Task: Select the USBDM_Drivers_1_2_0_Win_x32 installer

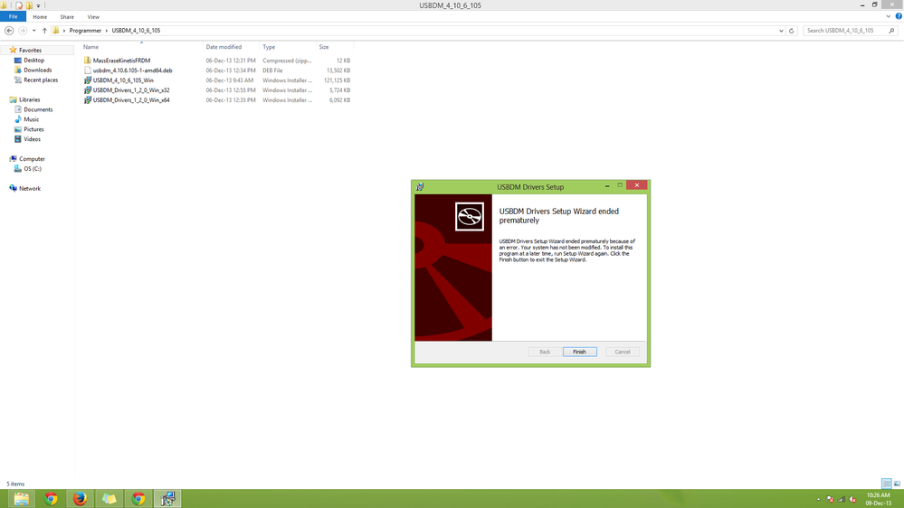Action: coord(131,89)
